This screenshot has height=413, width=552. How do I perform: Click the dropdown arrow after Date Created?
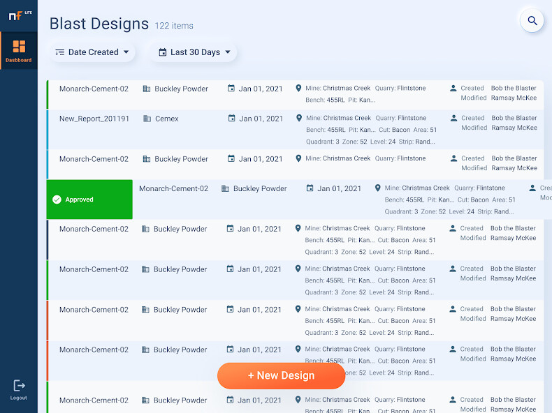tap(126, 52)
